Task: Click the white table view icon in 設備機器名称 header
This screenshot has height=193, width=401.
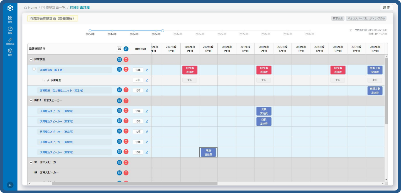Action: [119, 49]
